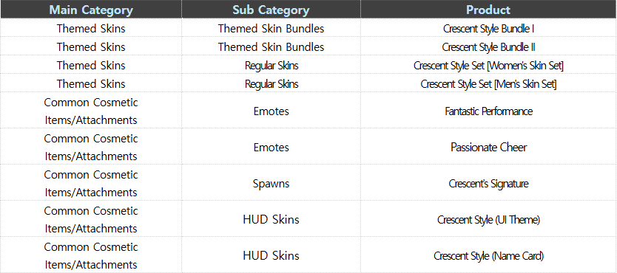Select HUD Skins cell for Name Card
This screenshot has width=617, height=273.
tap(271, 255)
